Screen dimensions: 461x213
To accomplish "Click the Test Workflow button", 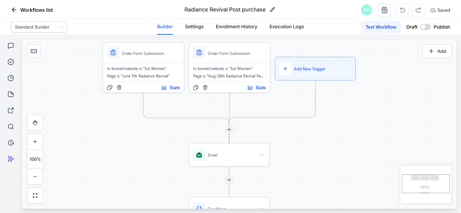I will coord(381,27).
